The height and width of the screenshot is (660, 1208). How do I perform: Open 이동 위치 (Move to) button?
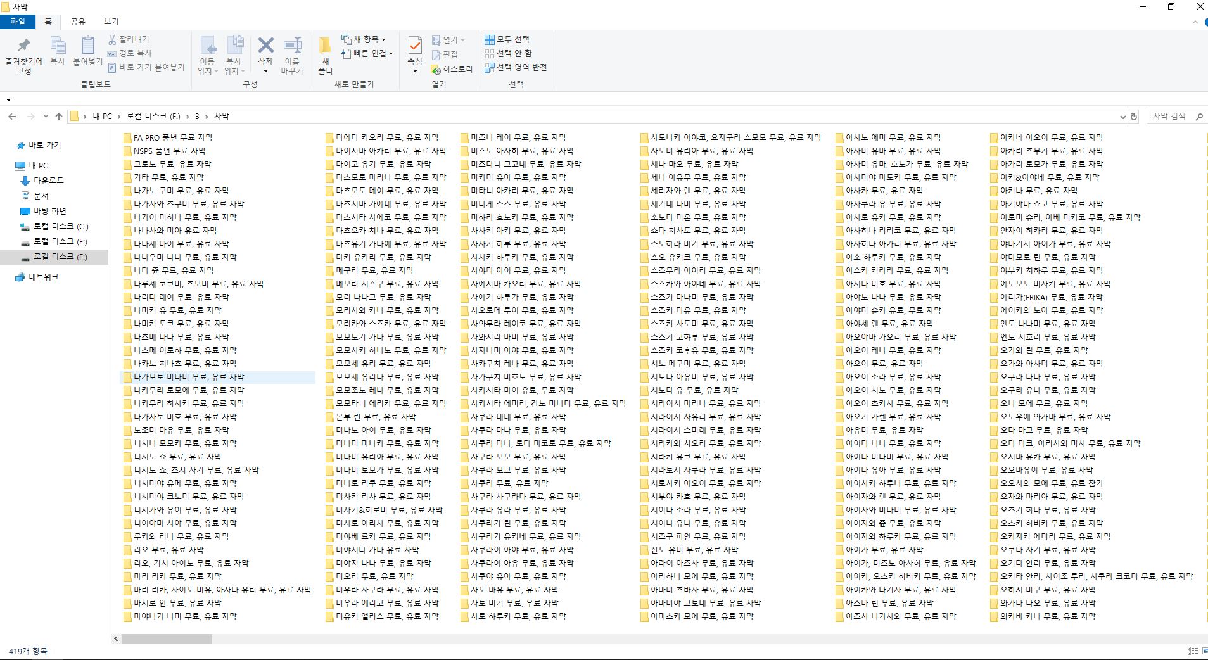tap(207, 56)
